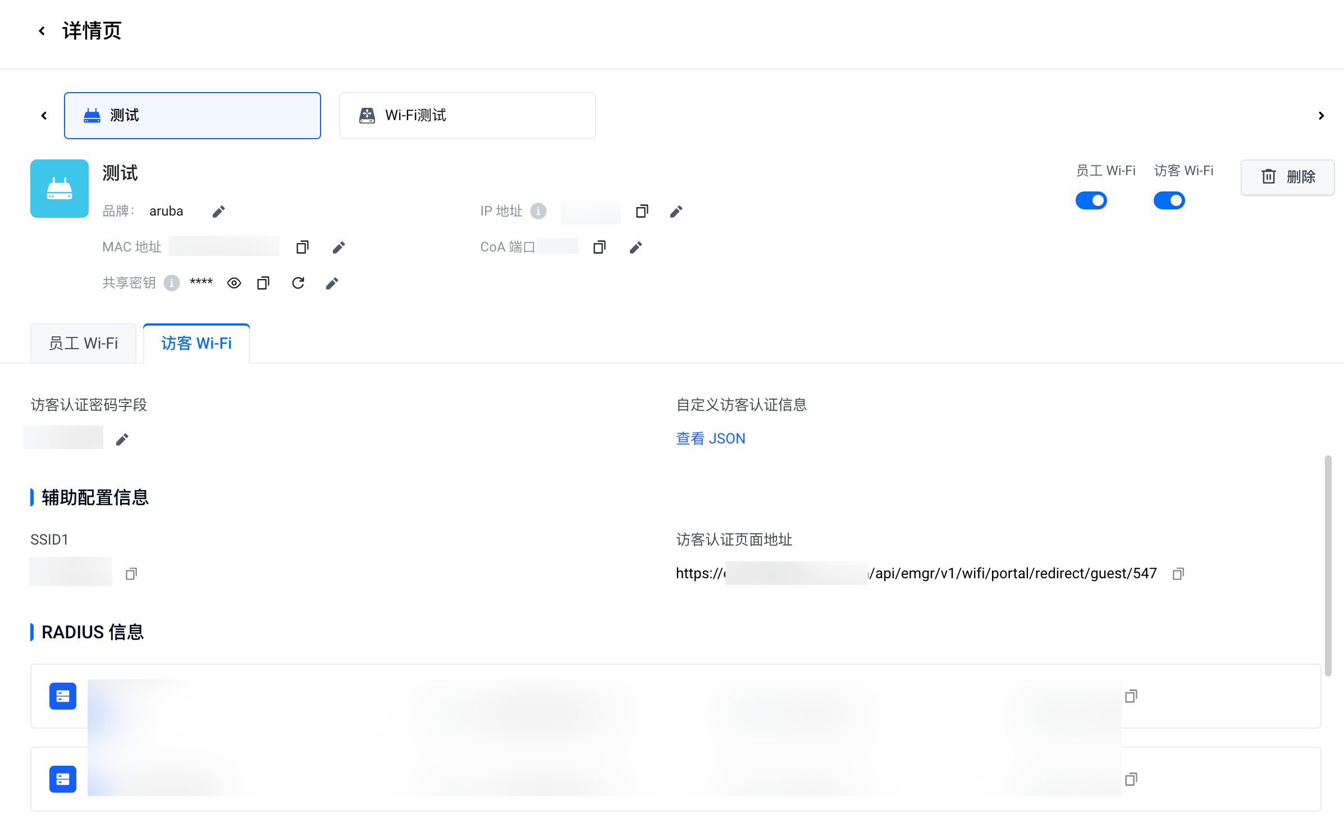Edit the 访客认证密码字段 value
Image resolution: width=1344 pixels, height=823 pixels.
(122, 440)
